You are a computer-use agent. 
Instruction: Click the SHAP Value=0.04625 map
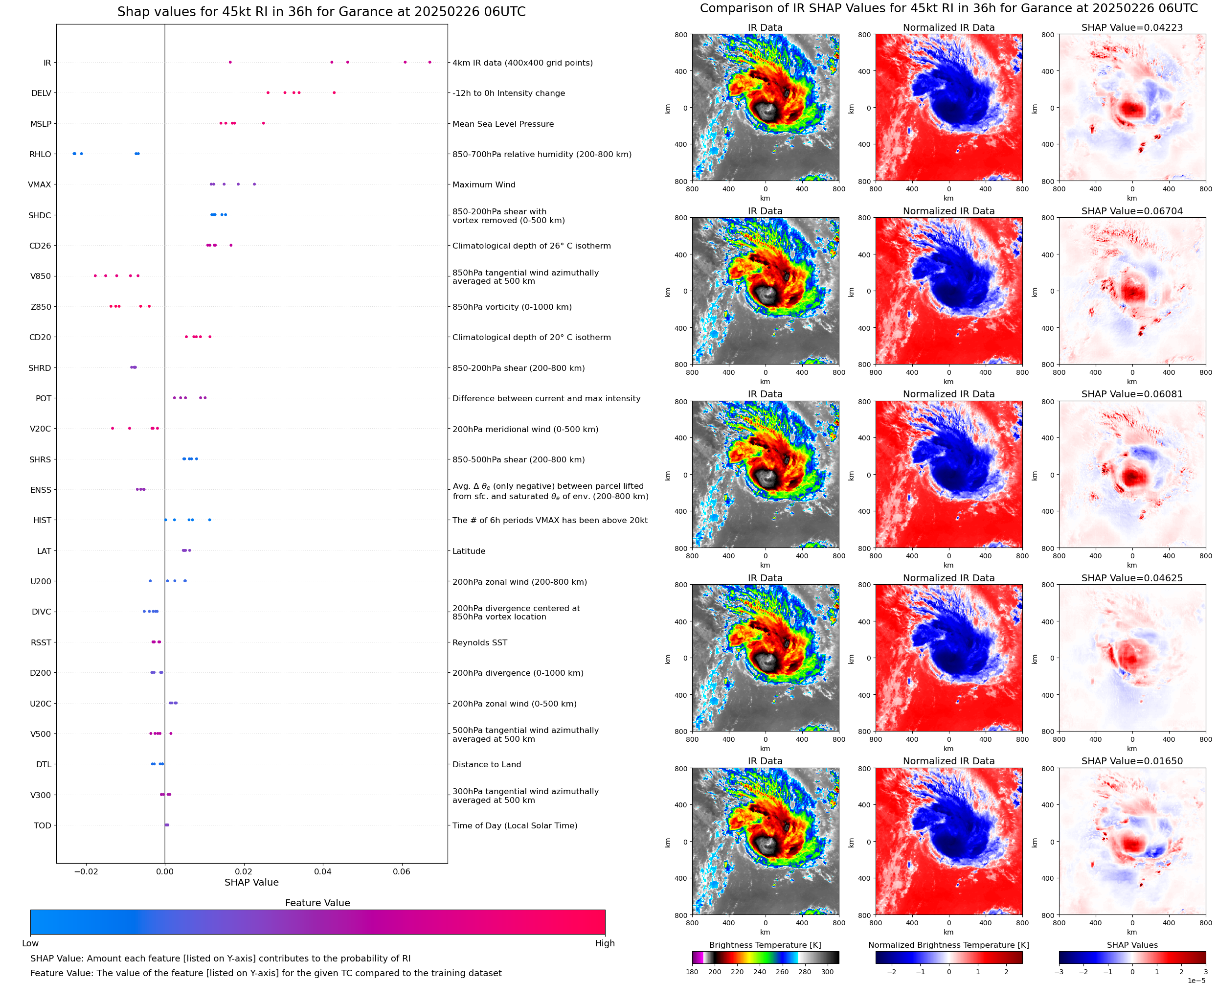pyautogui.click(x=1132, y=658)
